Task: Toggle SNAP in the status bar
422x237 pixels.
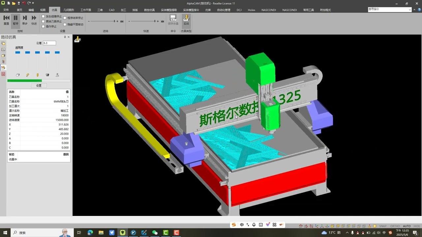Action: pyautogui.click(x=383, y=226)
